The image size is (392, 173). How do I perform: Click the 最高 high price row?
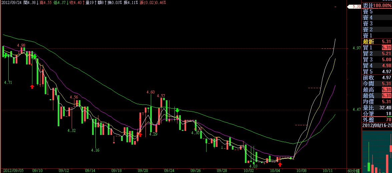(377, 90)
